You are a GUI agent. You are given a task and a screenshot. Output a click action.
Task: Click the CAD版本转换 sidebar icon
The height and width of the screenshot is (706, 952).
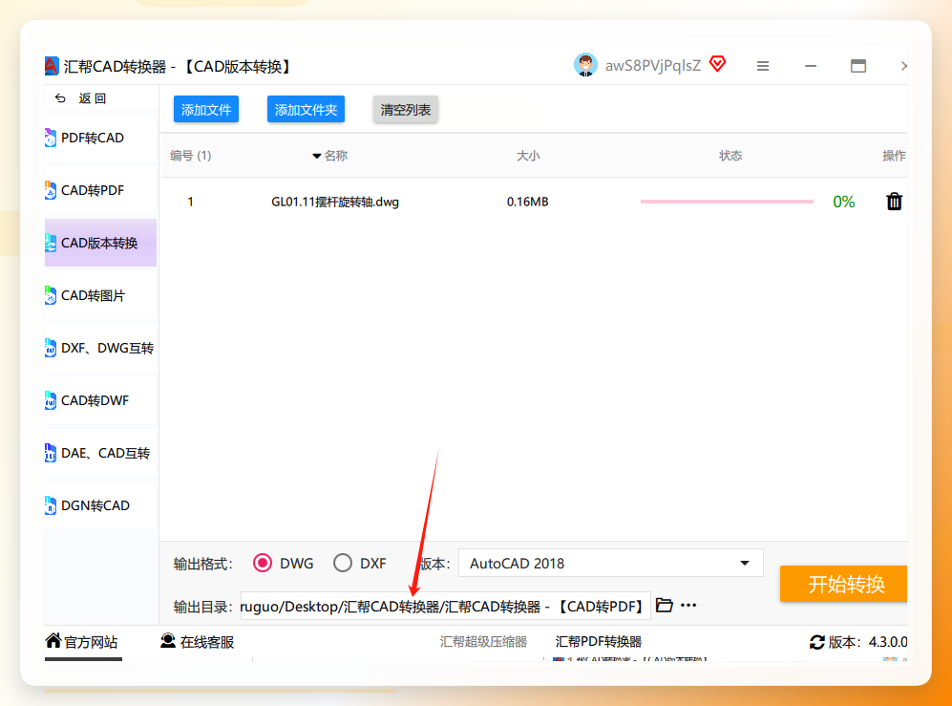[x=51, y=243]
